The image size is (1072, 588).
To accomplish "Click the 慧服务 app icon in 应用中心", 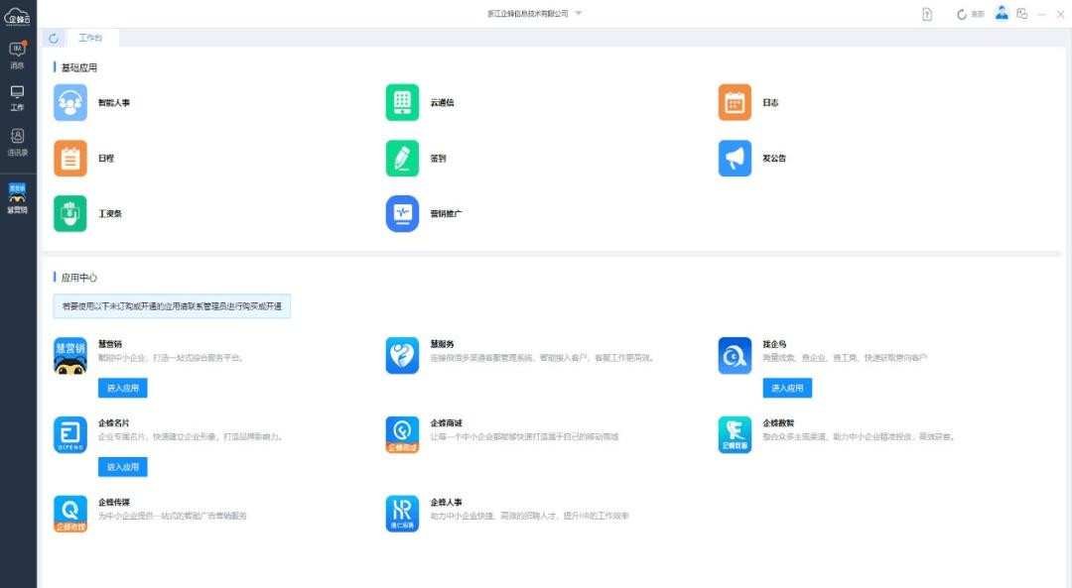I will pos(404,354).
